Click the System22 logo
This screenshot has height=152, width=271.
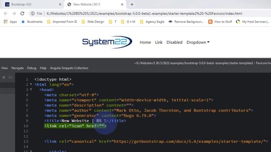pyautogui.click(x=107, y=42)
